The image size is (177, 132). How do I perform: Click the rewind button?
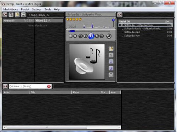pos(81,36)
